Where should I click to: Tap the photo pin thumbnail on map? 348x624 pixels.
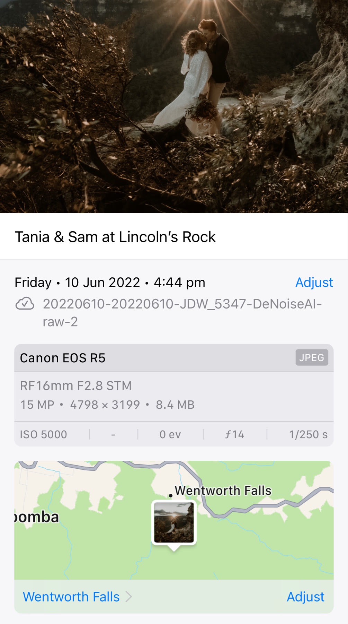pos(174,523)
